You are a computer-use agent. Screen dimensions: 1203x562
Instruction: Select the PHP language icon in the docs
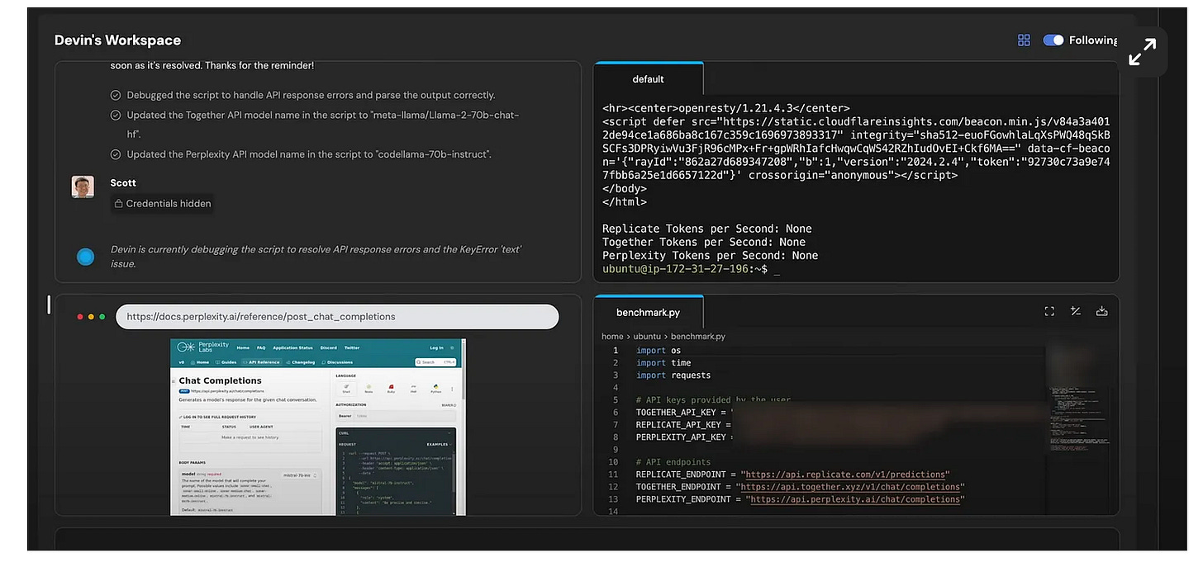413,389
